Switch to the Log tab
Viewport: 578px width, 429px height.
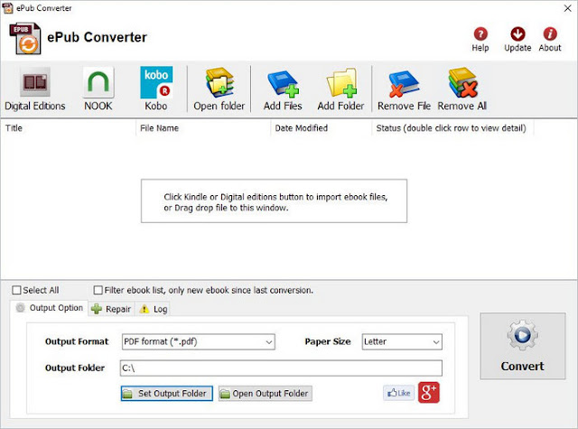click(x=154, y=309)
